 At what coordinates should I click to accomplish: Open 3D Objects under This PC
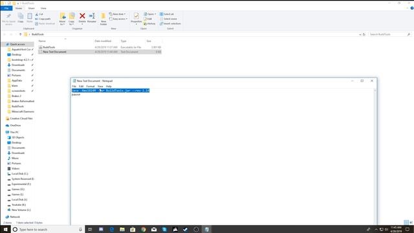tap(17, 138)
